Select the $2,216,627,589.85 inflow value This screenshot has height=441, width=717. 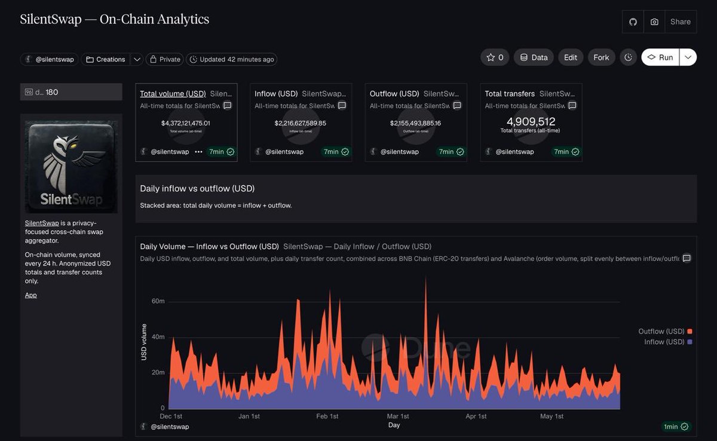[301, 123]
